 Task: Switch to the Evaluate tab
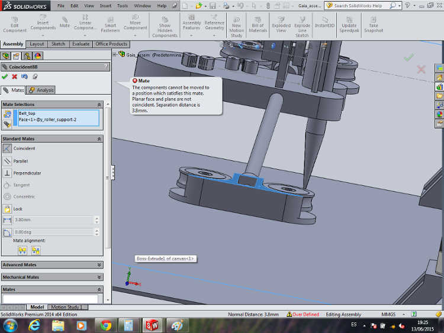81,44
